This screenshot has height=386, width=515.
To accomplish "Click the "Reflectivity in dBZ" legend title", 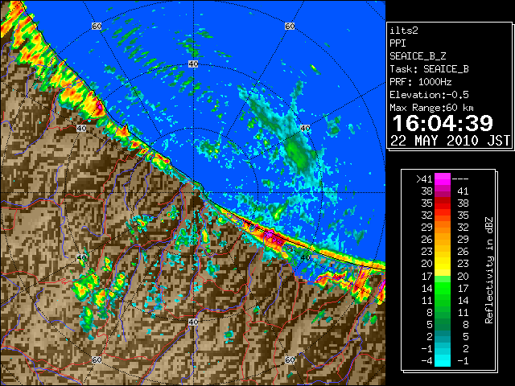I will (x=488, y=270).
